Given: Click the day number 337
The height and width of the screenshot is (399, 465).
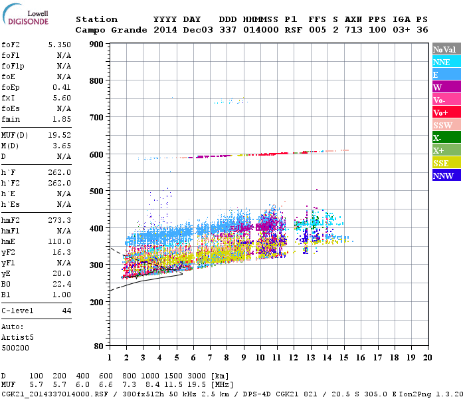Looking at the screenshot, I should tap(228, 30).
